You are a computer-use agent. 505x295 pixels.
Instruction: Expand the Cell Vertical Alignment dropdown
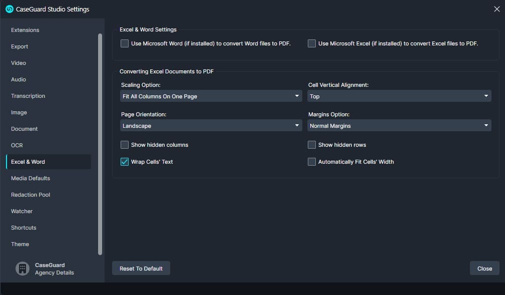click(x=399, y=96)
